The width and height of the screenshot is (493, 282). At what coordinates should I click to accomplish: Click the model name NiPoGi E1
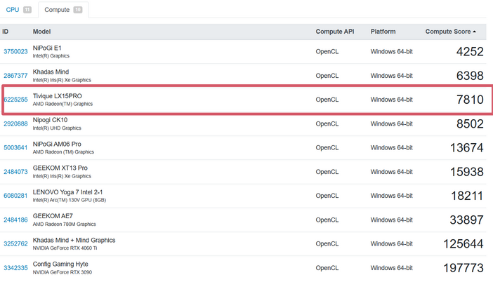47,48
